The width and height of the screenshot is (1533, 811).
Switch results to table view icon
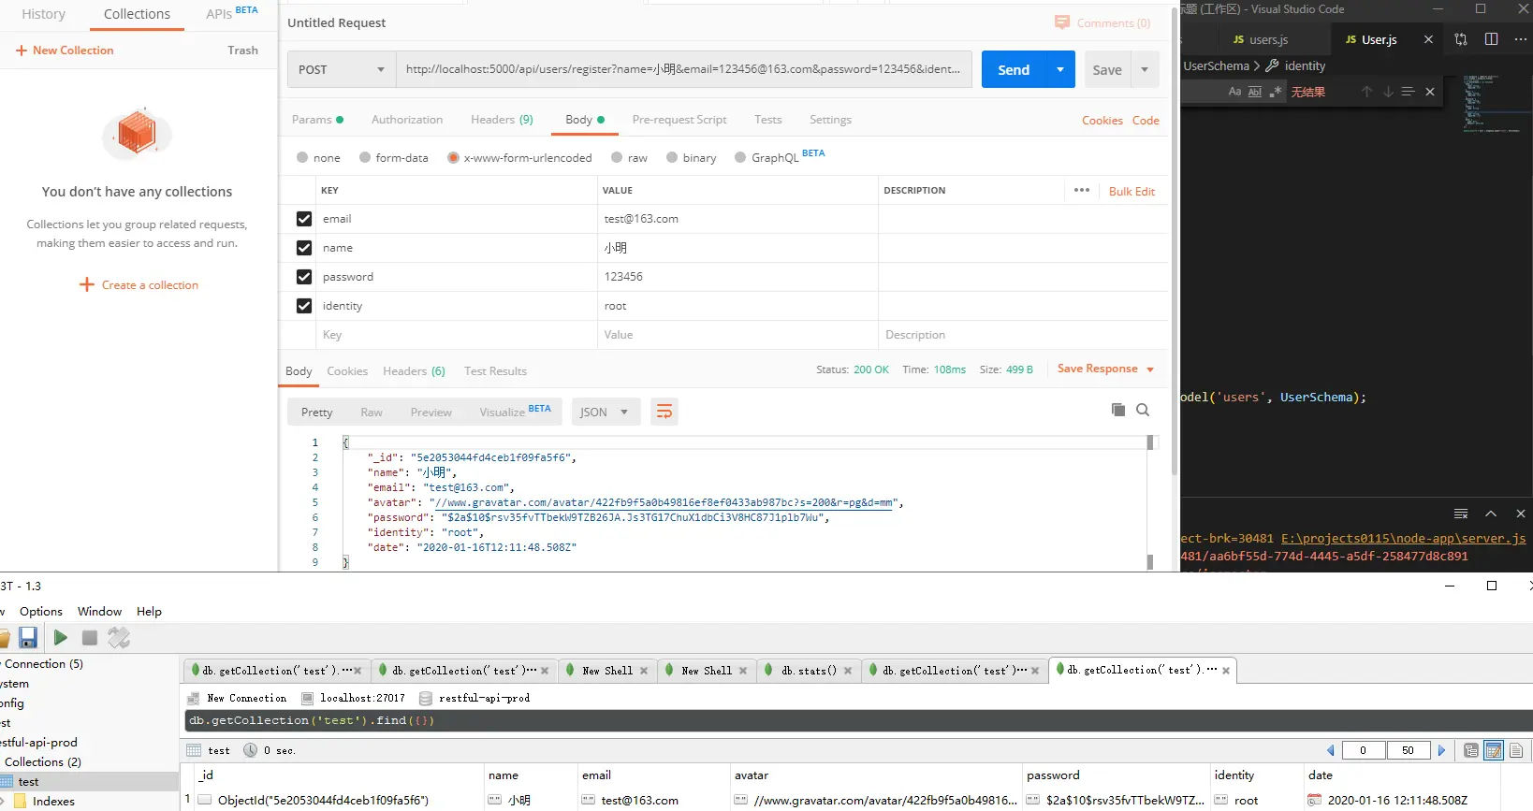[x=1494, y=750]
